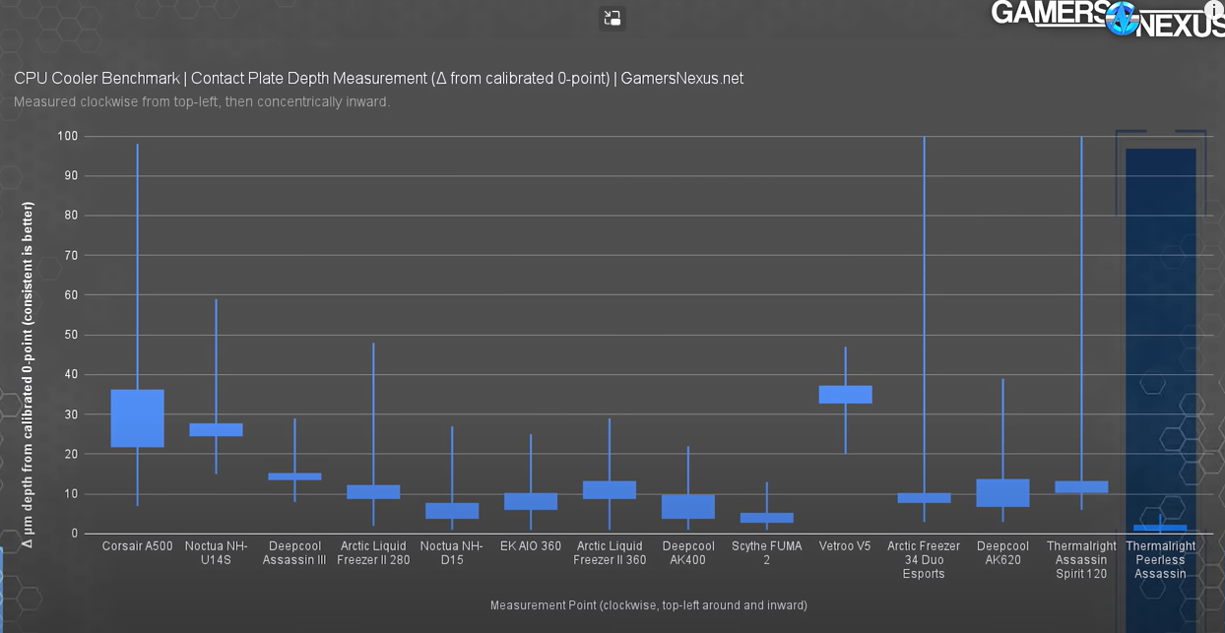1225x633 pixels.
Task: Click the y-axis tick value 50
Action: (71, 335)
